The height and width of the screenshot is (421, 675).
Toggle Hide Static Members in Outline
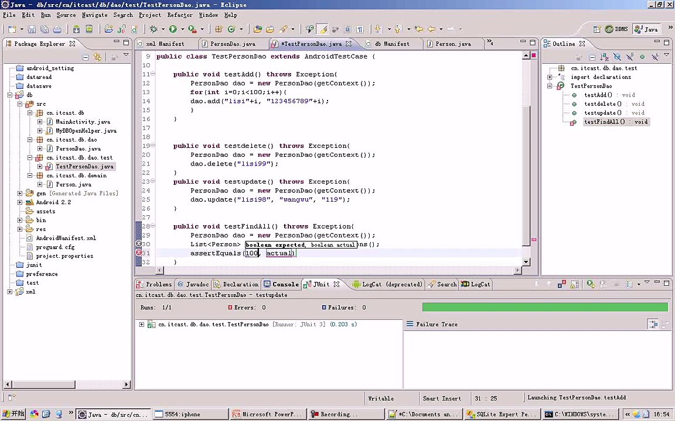[629, 57]
